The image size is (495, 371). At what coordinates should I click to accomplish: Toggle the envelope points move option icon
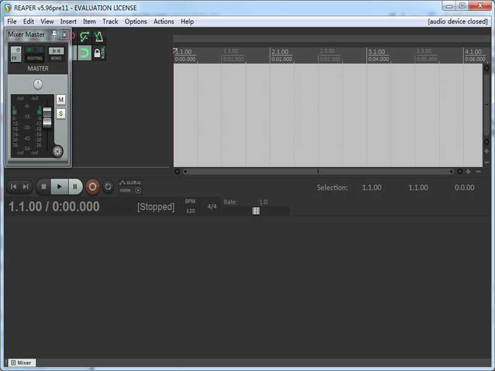click(x=85, y=36)
